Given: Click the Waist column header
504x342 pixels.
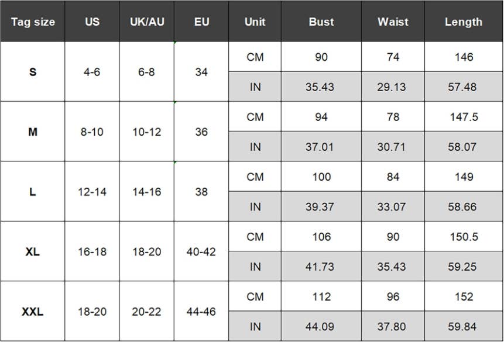Looking at the screenshot, I should click(393, 22).
